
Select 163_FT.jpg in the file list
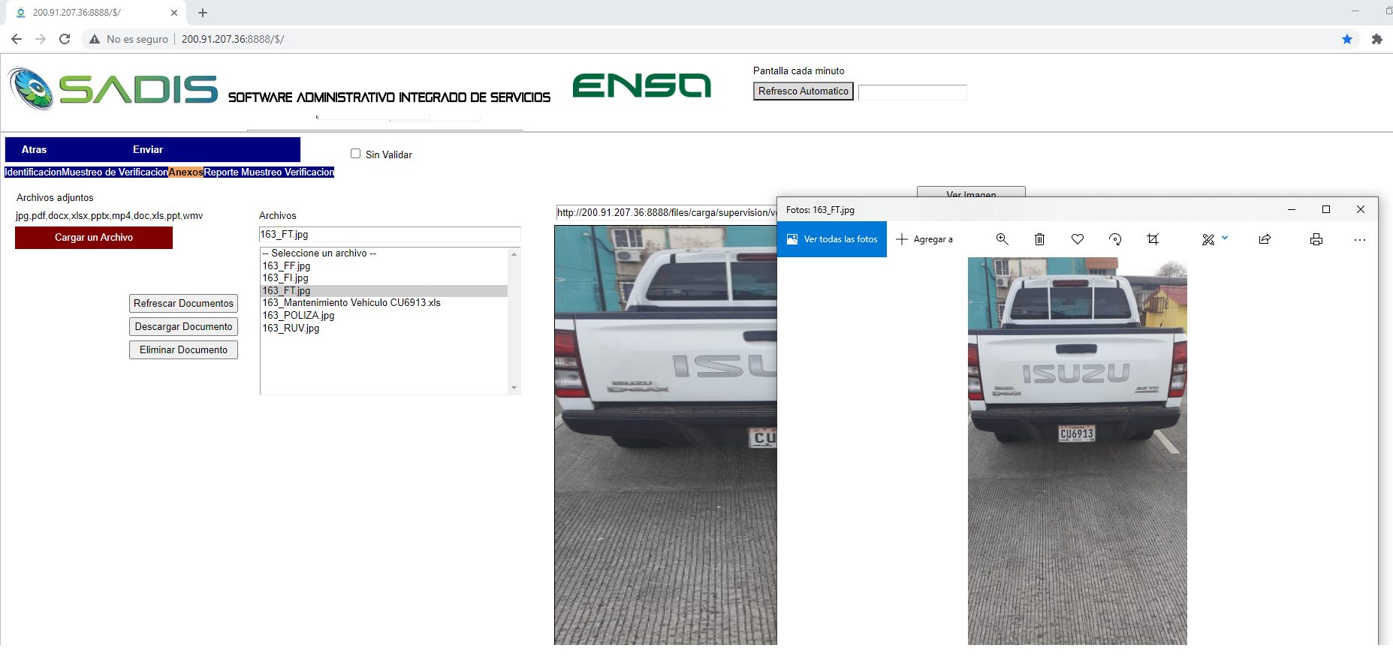pyautogui.click(x=384, y=290)
